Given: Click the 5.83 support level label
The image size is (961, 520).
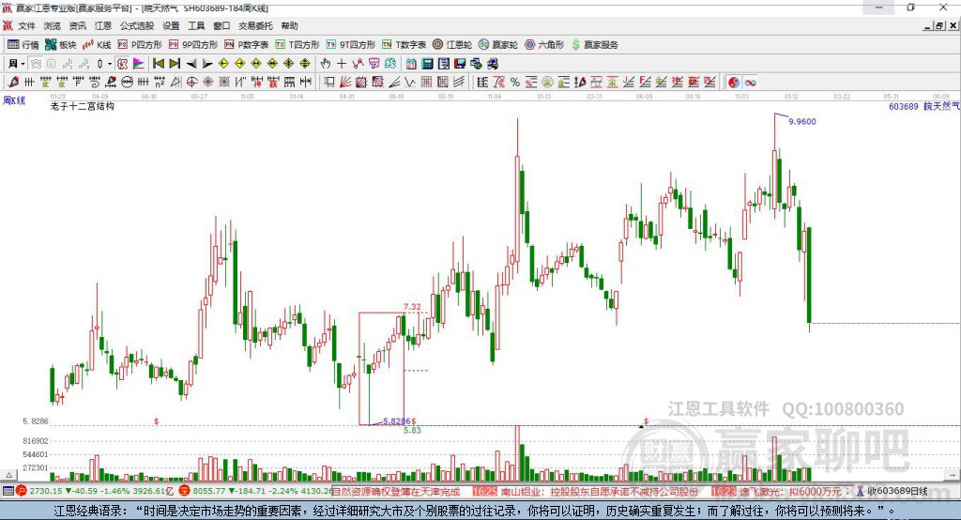Looking at the screenshot, I should point(413,431).
